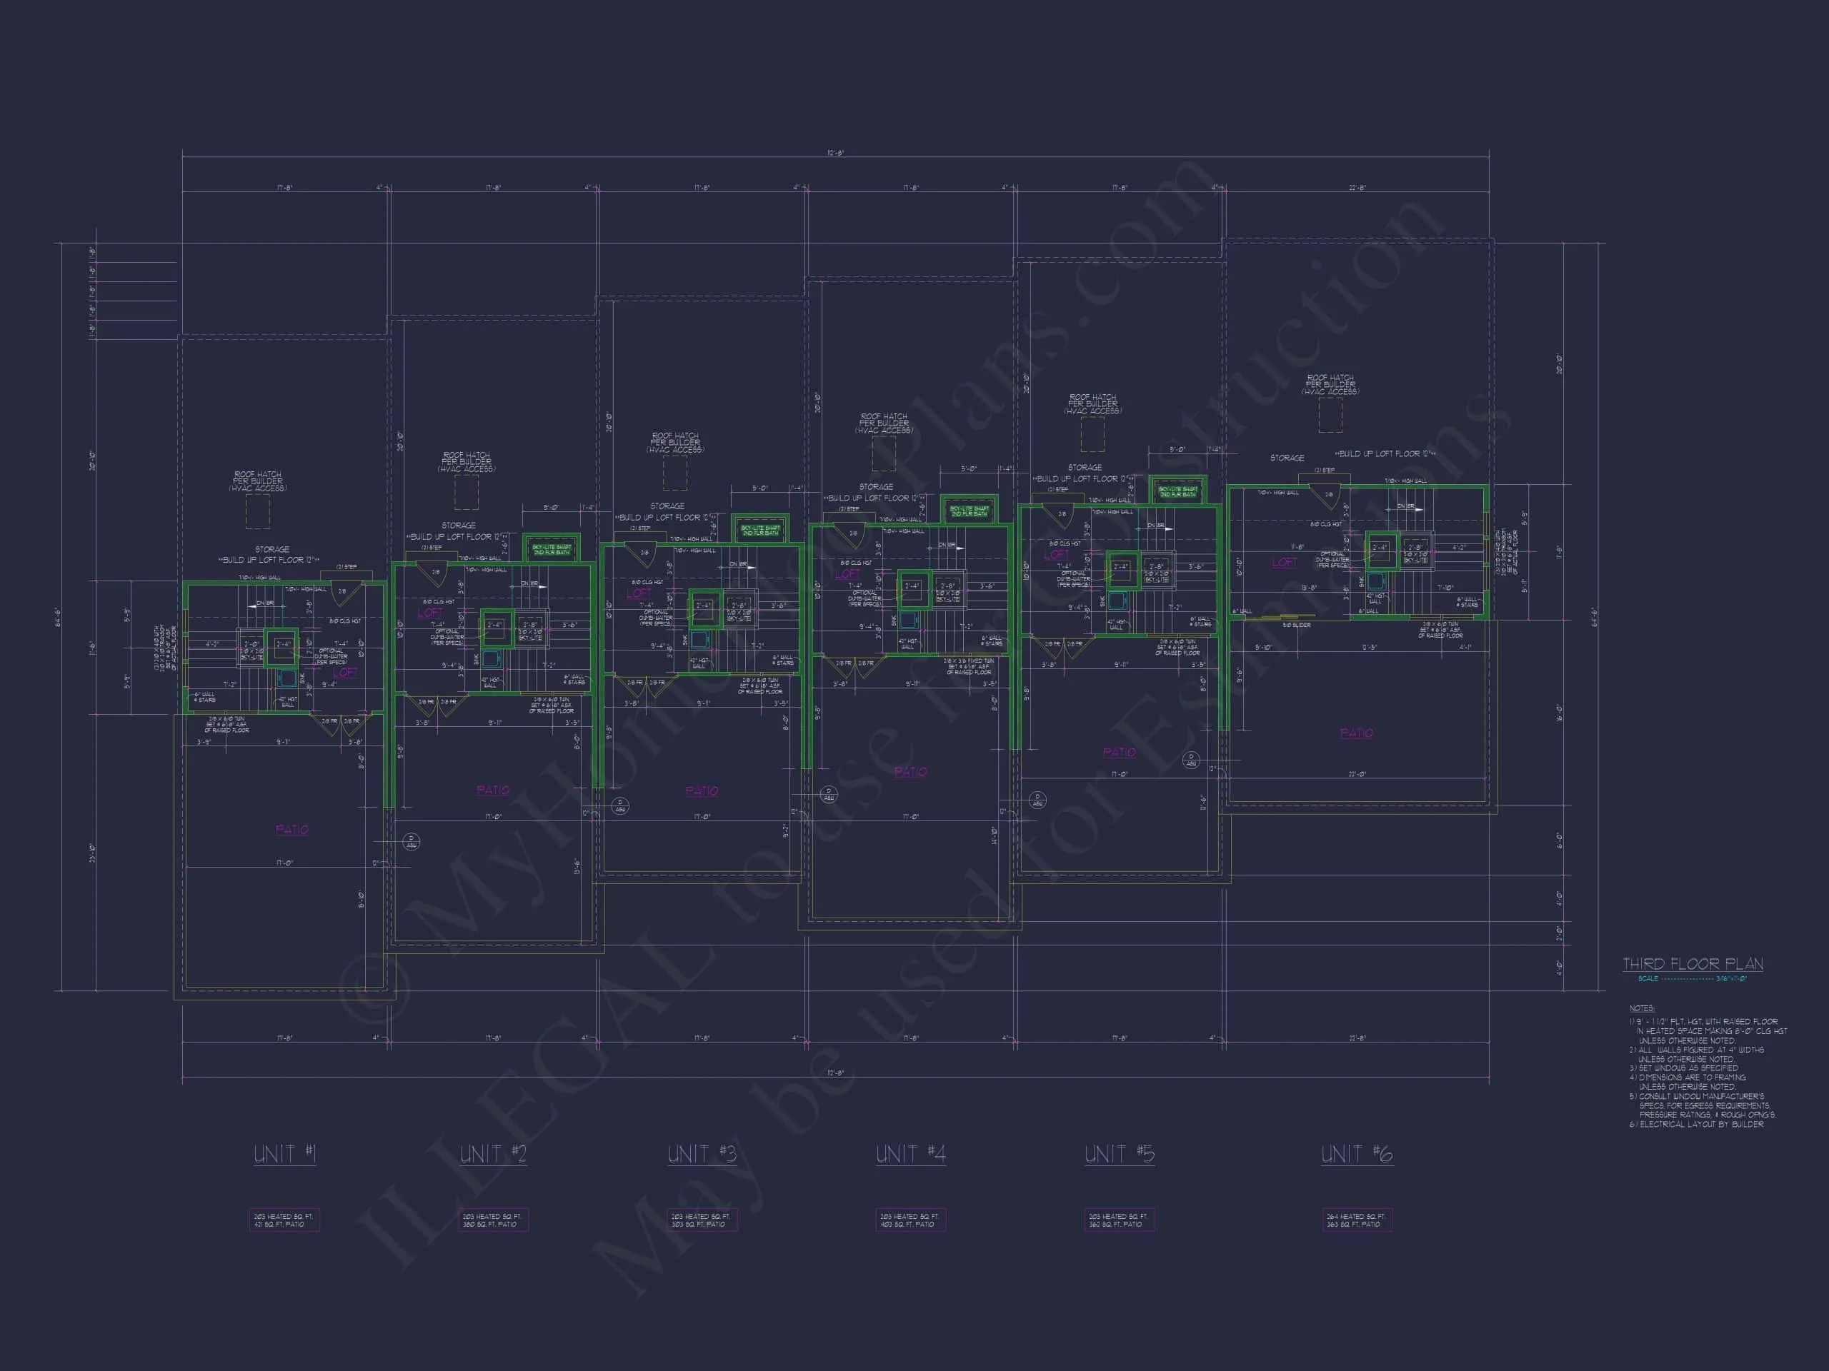Click the THIRD FLOOR PLAN title
The image size is (1829, 1371).
pyautogui.click(x=1692, y=963)
